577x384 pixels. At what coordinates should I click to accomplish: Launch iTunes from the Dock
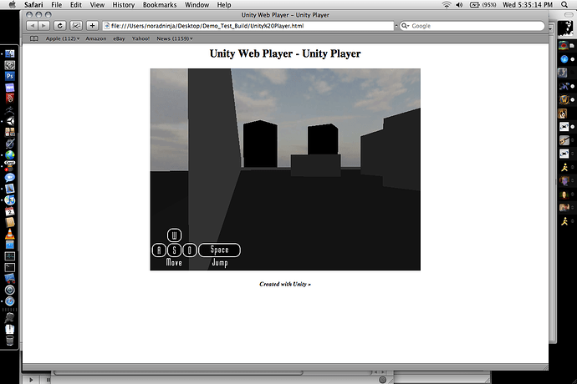pos(9,200)
